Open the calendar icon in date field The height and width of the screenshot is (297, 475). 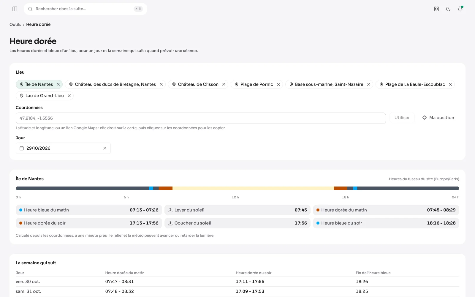(x=22, y=148)
